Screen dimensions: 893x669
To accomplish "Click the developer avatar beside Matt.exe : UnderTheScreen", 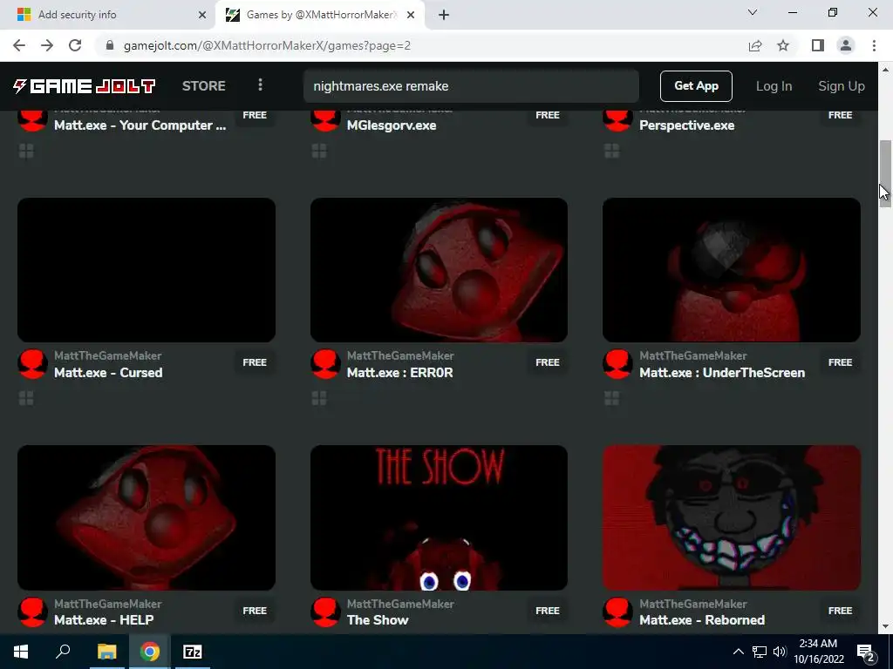I will [617, 364].
